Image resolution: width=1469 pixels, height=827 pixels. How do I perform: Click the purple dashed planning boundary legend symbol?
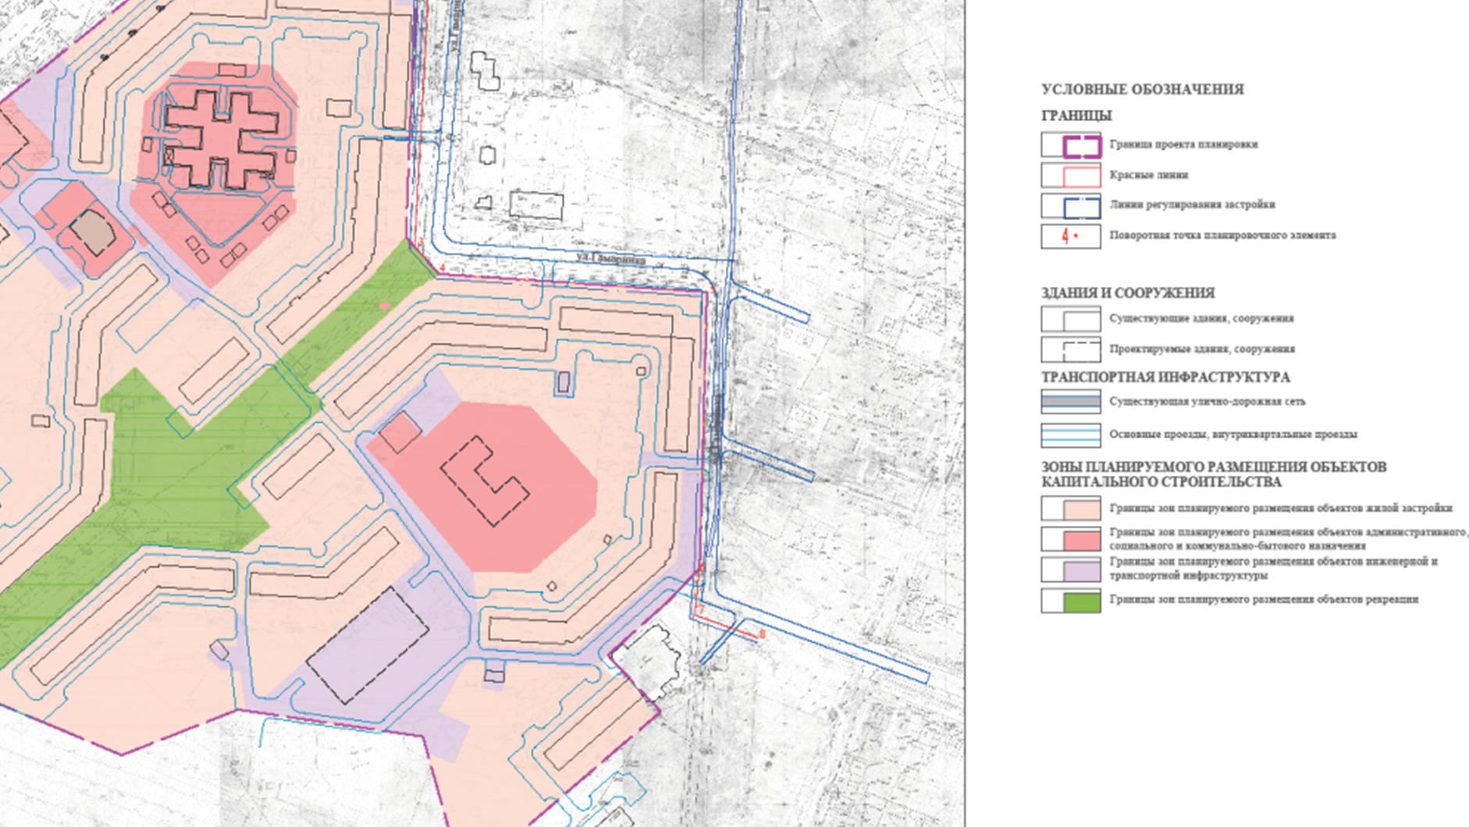1070,145
